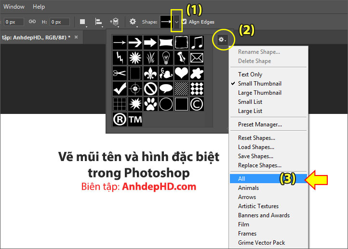Select the lightning bolt shape
This screenshot has height=249, width=348.
120,58
